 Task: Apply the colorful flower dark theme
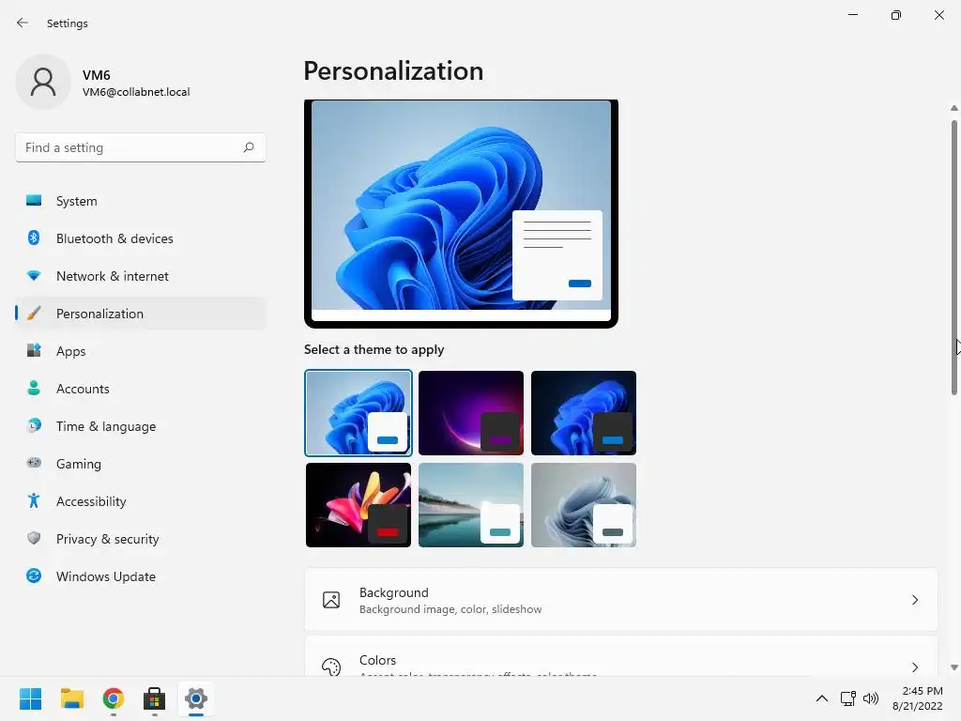[358, 504]
